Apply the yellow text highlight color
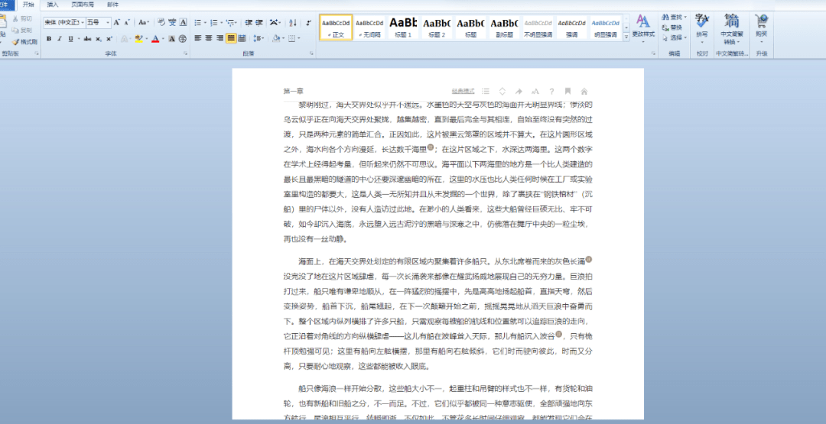The height and width of the screenshot is (424, 826). [x=138, y=38]
